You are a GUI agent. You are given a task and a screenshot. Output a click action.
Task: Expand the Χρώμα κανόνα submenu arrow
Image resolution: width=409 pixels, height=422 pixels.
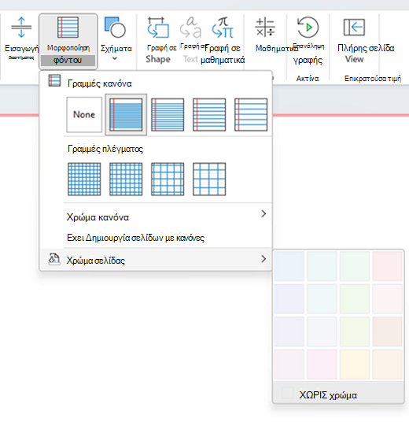click(x=263, y=213)
